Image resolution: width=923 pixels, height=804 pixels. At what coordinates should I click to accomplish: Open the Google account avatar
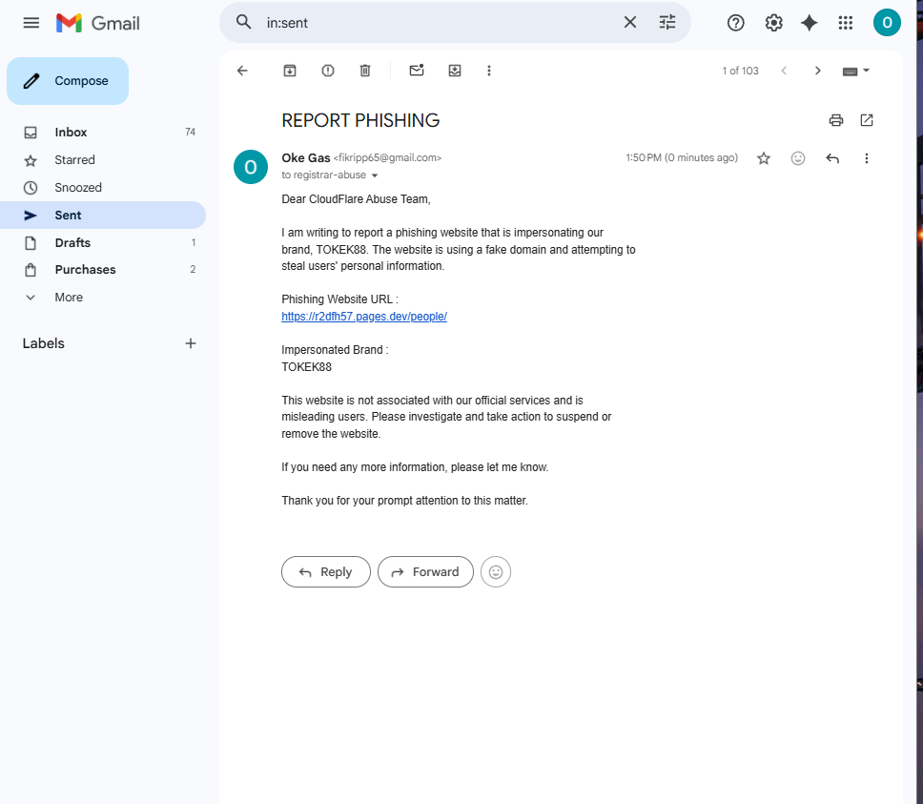pyautogui.click(x=887, y=23)
